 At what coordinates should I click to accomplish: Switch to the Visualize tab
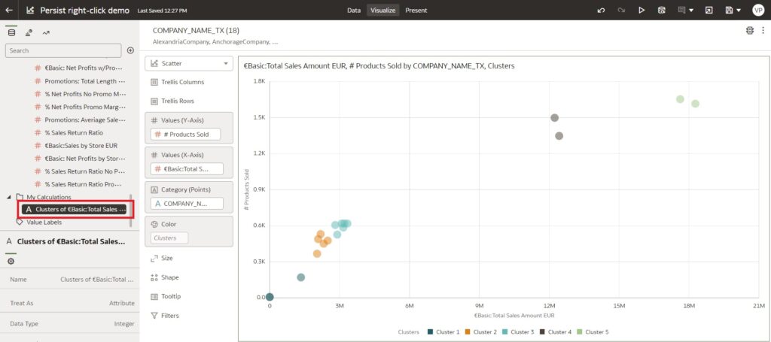382,10
